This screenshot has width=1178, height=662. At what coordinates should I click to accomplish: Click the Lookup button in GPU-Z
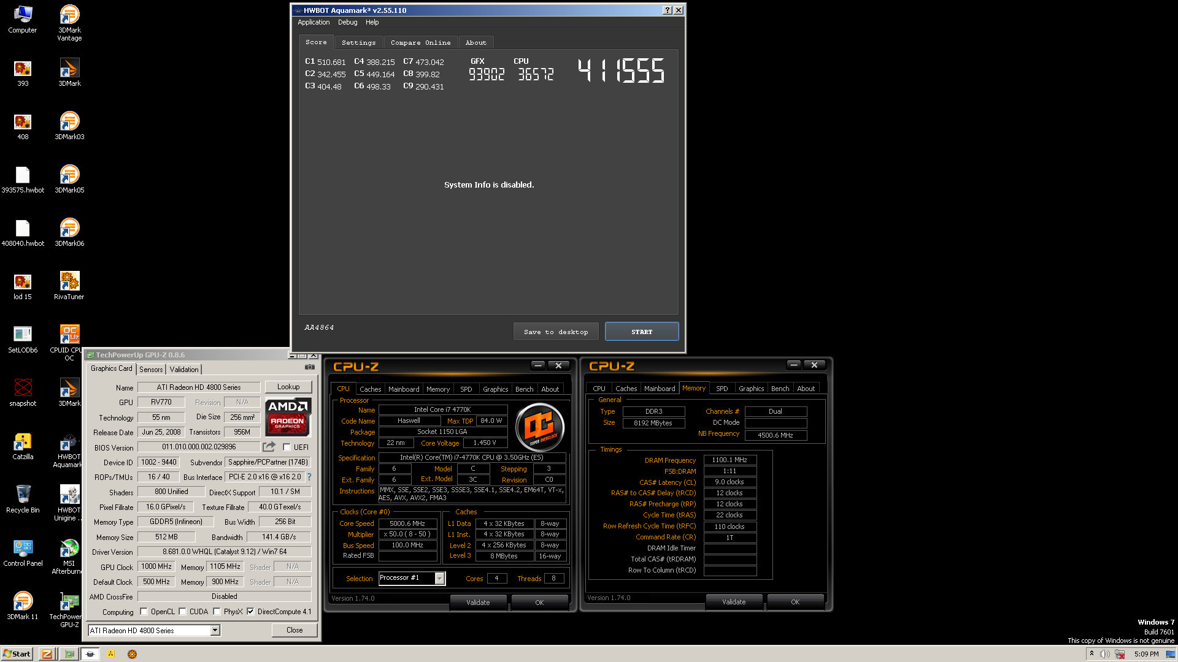pyautogui.click(x=288, y=387)
